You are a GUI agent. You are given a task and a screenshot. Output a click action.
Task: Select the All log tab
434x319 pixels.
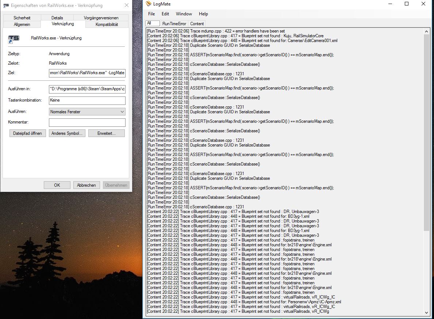click(153, 23)
